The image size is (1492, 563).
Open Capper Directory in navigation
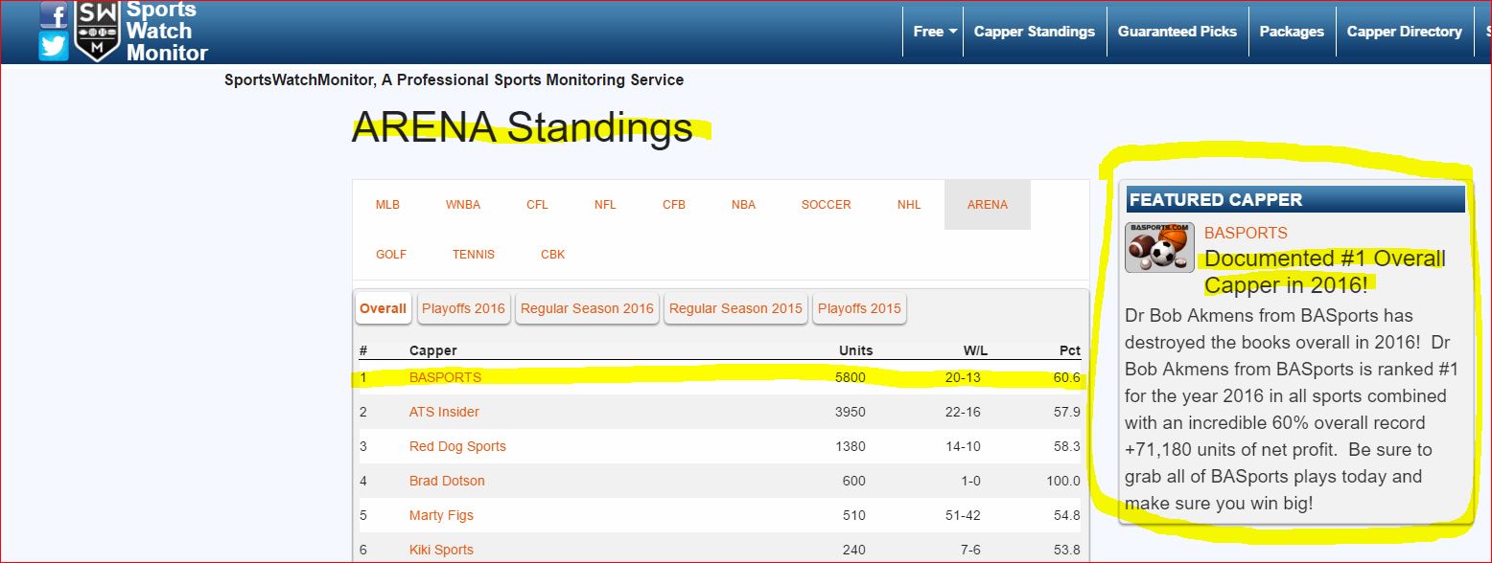[x=1404, y=32]
